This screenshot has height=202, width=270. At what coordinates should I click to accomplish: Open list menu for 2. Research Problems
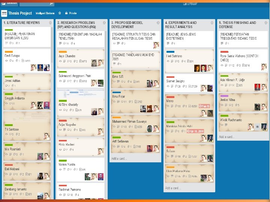pyautogui.click(x=104, y=23)
